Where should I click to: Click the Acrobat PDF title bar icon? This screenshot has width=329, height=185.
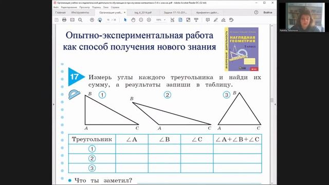55,3
